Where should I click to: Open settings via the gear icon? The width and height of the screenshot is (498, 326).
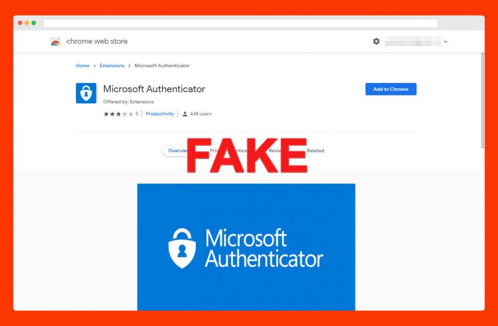pyautogui.click(x=376, y=42)
